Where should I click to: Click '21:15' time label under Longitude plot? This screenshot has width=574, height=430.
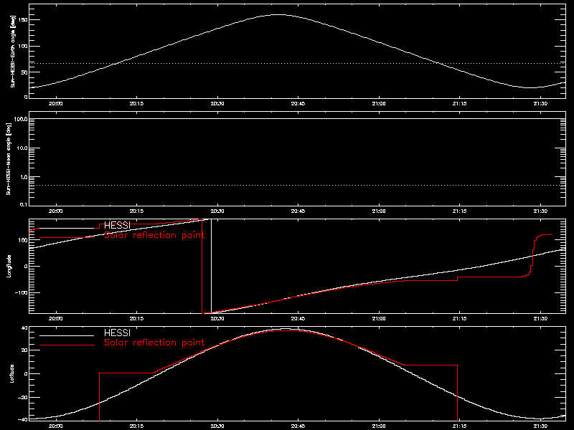point(460,318)
